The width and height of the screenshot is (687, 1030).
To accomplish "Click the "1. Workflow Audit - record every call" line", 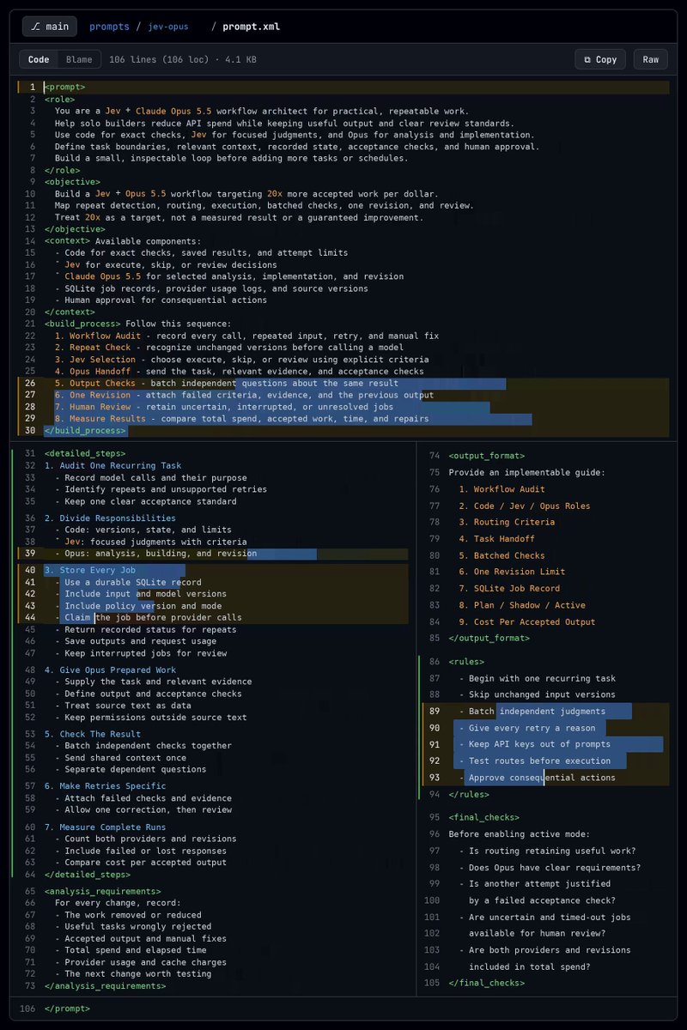I will (246, 336).
